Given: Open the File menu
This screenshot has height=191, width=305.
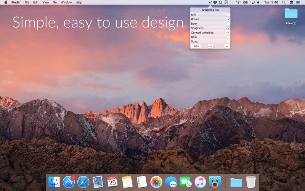Looking at the screenshot, I should [27, 2].
